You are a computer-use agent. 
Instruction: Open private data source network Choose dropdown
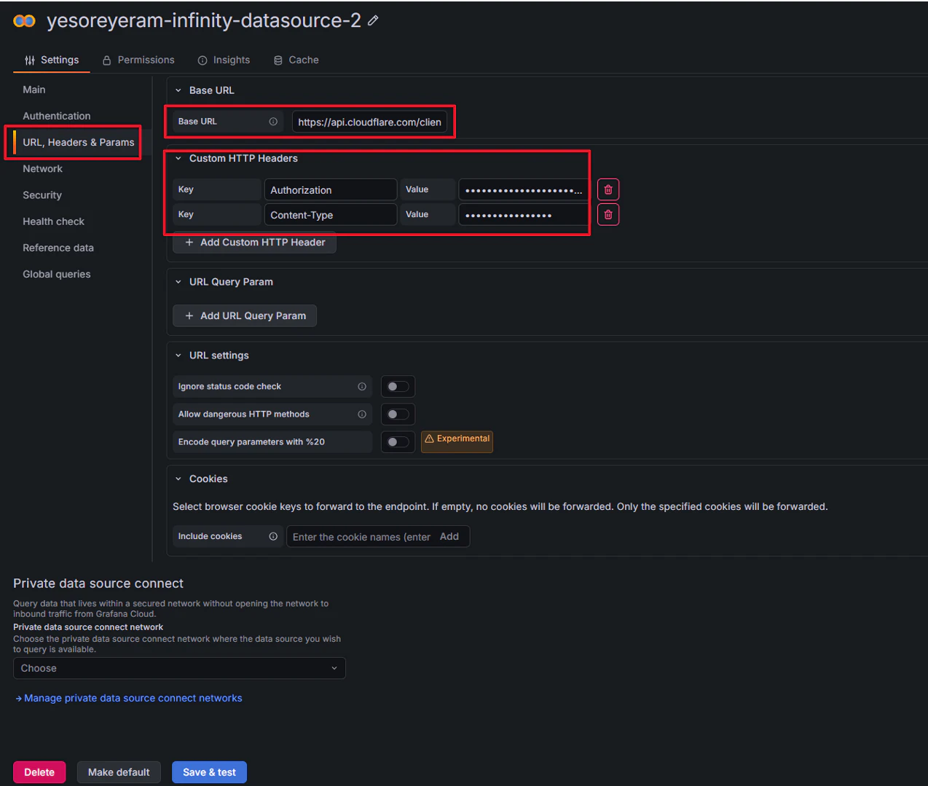(179, 668)
